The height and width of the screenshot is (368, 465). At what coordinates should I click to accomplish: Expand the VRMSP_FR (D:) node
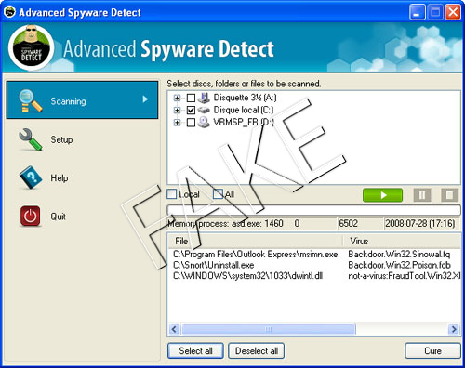pos(177,123)
